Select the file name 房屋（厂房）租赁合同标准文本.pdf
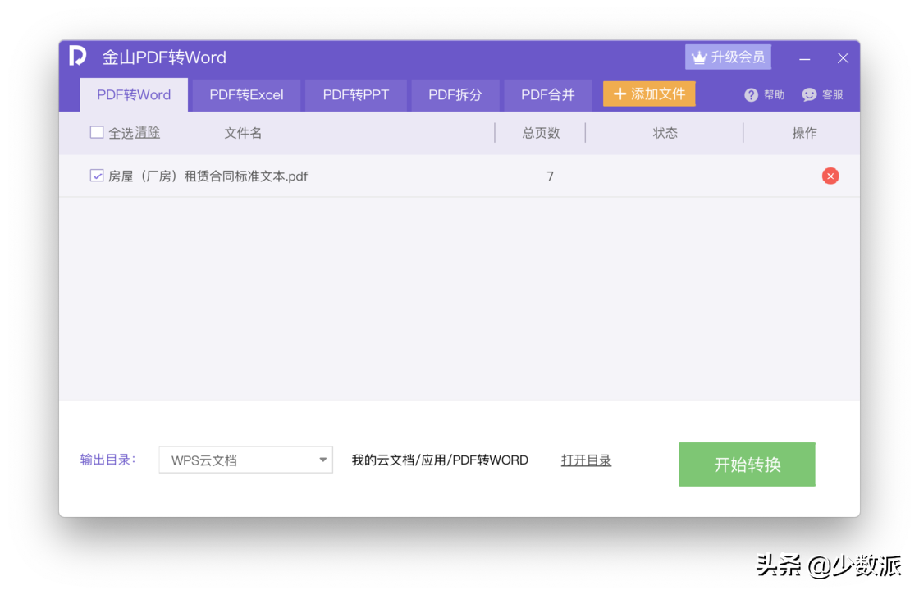 pyautogui.click(x=208, y=176)
